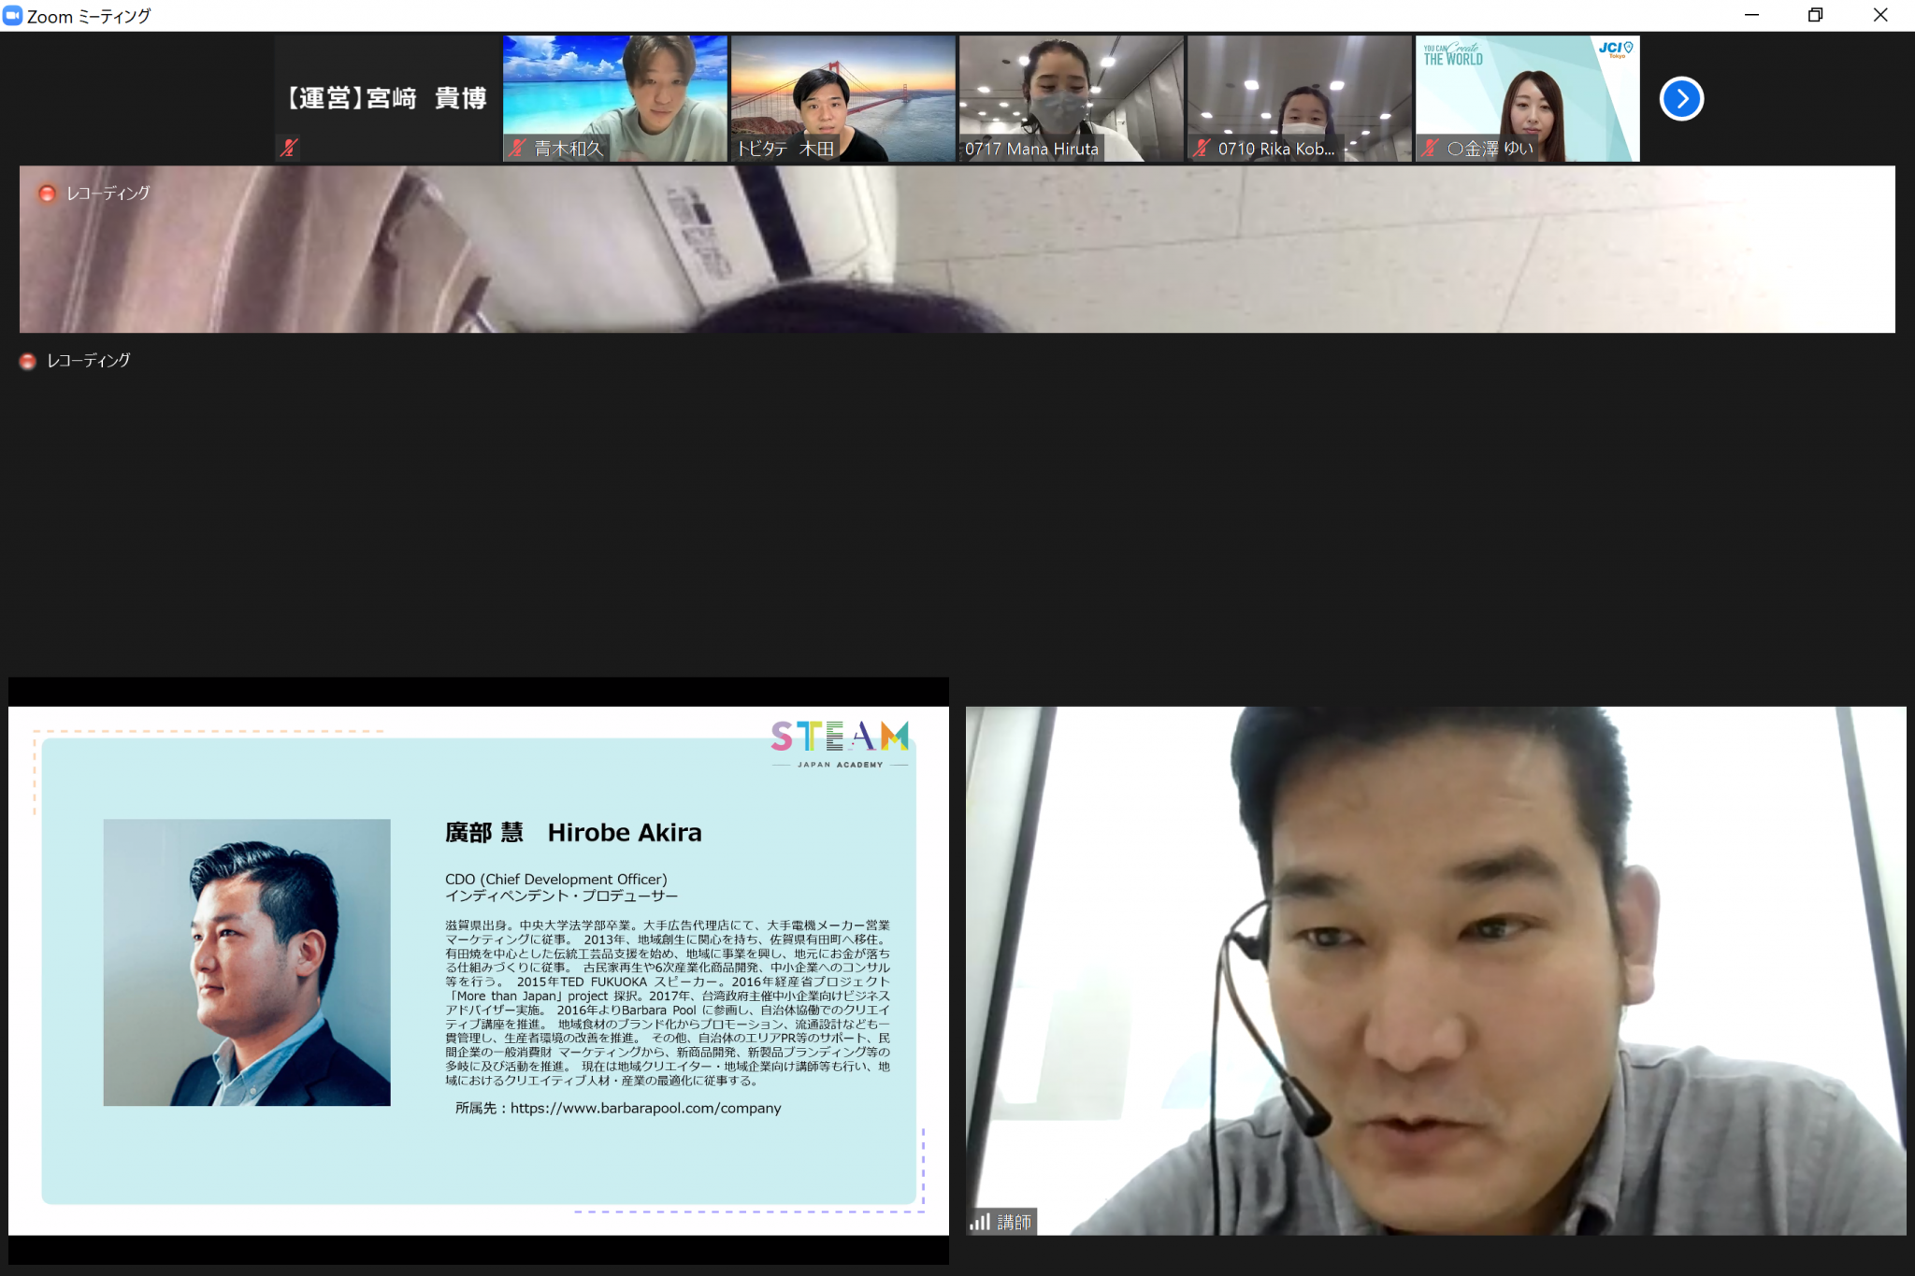This screenshot has height=1276, width=1915.
Task: Click the barbarapool.com company URL on slide
Action: point(645,1108)
